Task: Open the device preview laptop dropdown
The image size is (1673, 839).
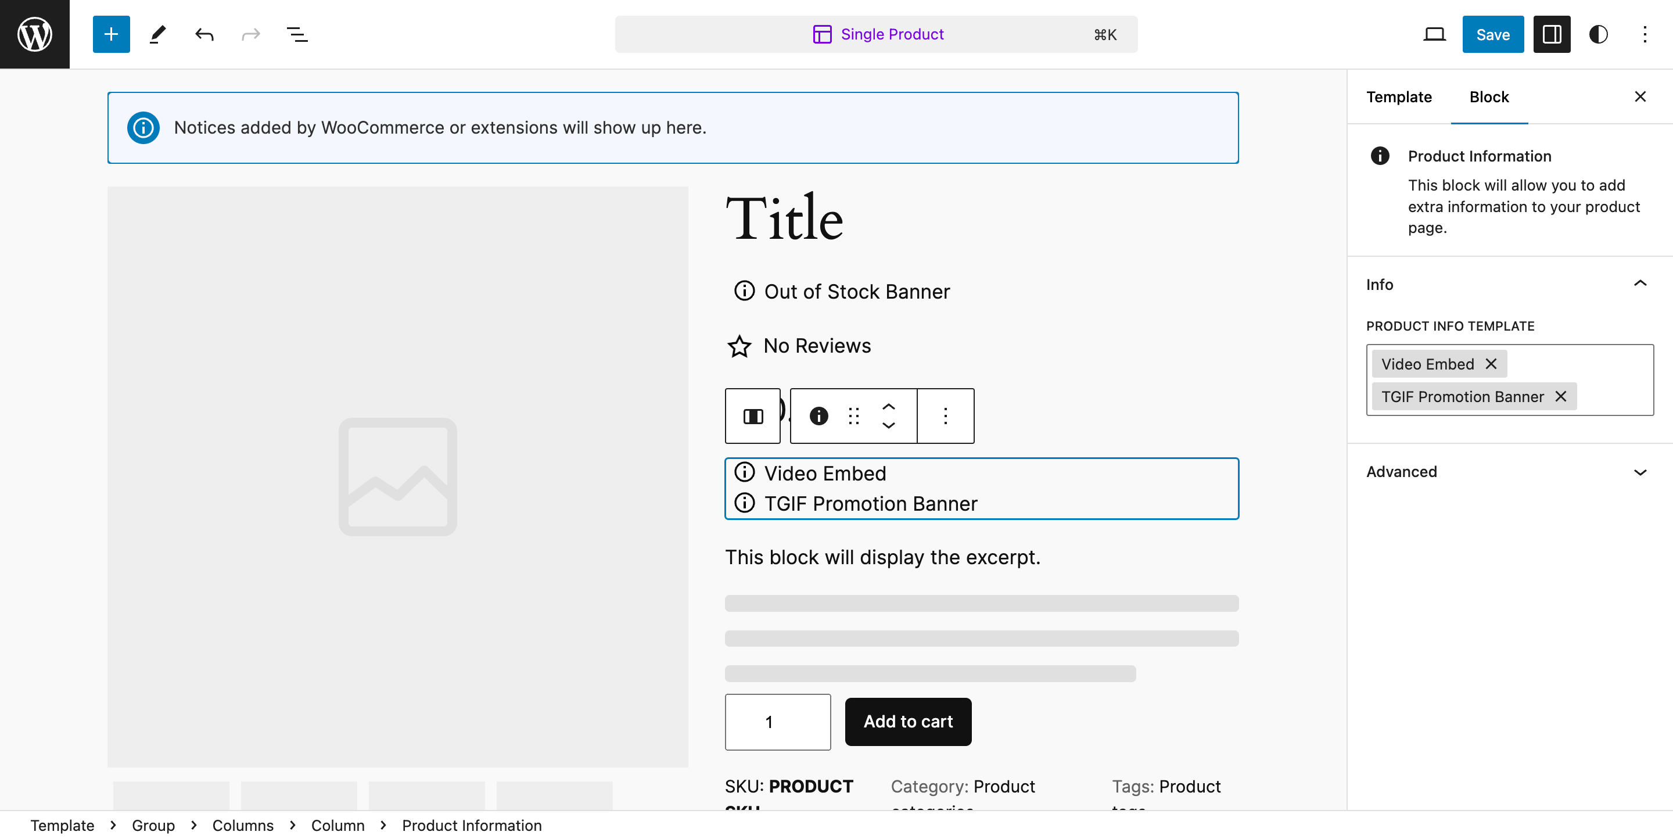Action: 1435,34
